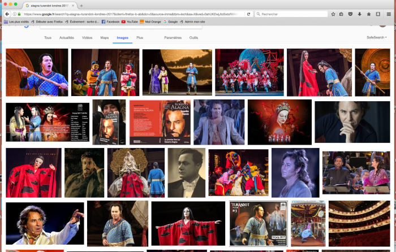Go to the Firefox home page icon
The height and width of the screenshot is (252, 396).
[369, 14]
